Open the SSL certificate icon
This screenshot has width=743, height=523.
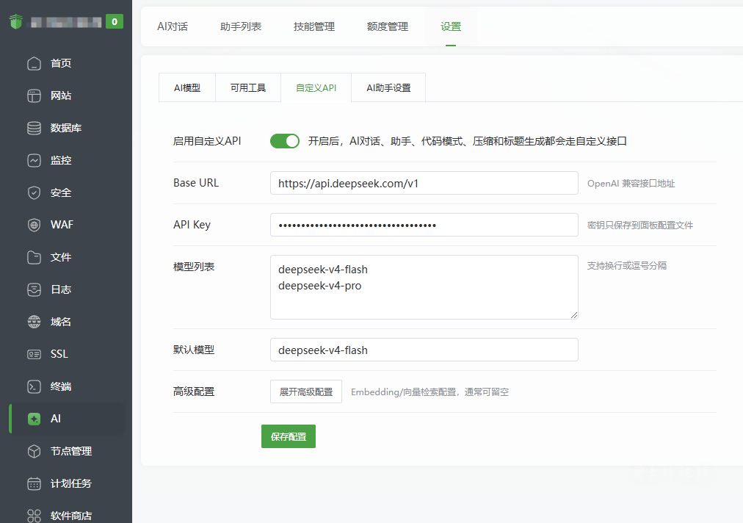tap(34, 354)
